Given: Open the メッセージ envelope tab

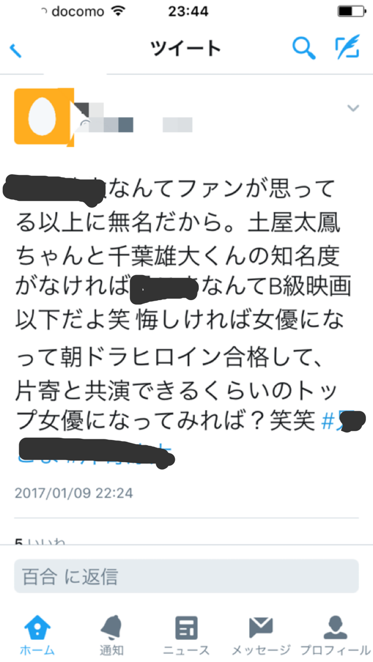Looking at the screenshot, I should (261, 634).
